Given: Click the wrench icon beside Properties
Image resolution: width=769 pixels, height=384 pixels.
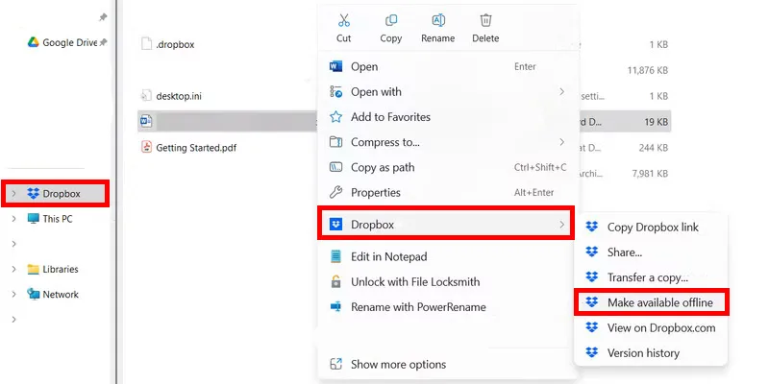Looking at the screenshot, I should point(335,193).
